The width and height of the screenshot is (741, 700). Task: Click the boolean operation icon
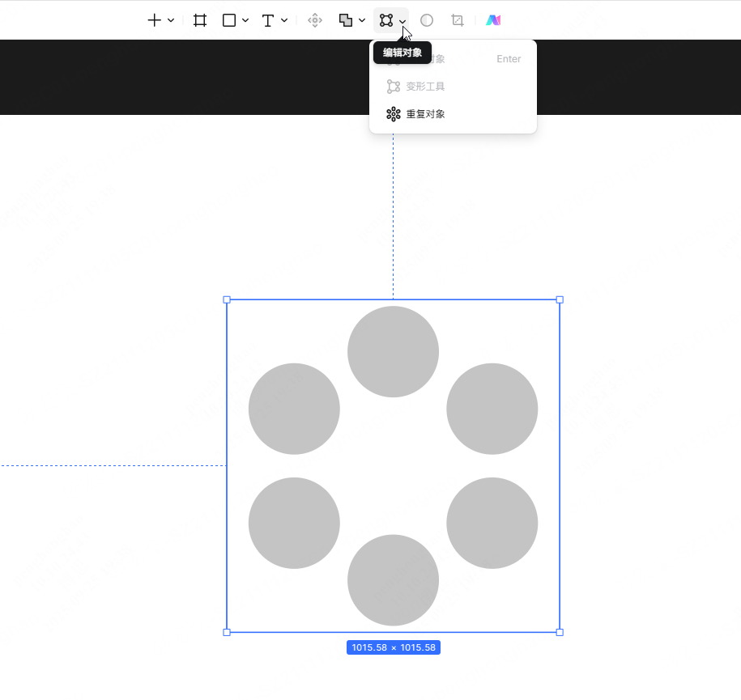(346, 20)
